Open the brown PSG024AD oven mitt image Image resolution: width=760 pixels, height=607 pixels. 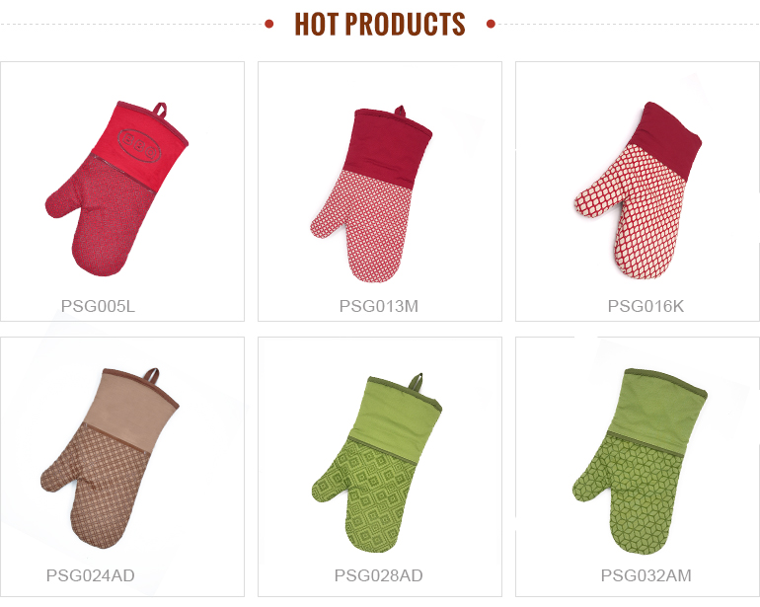point(110,458)
